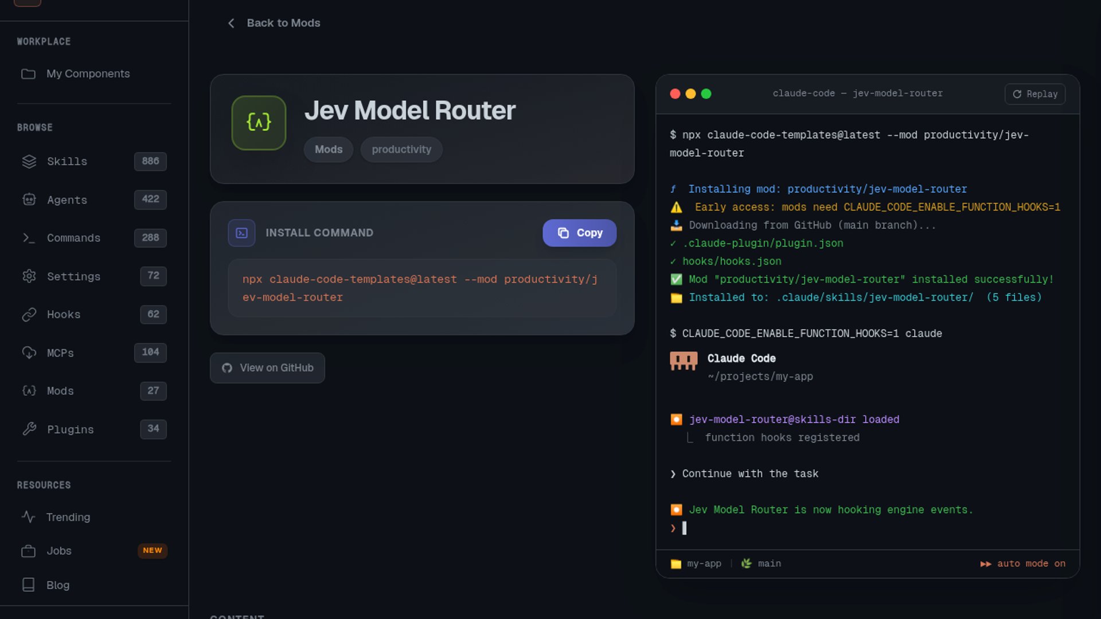Open the Trending resources page
This screenshot has width=1101, height=619.
tap(94, 517)
